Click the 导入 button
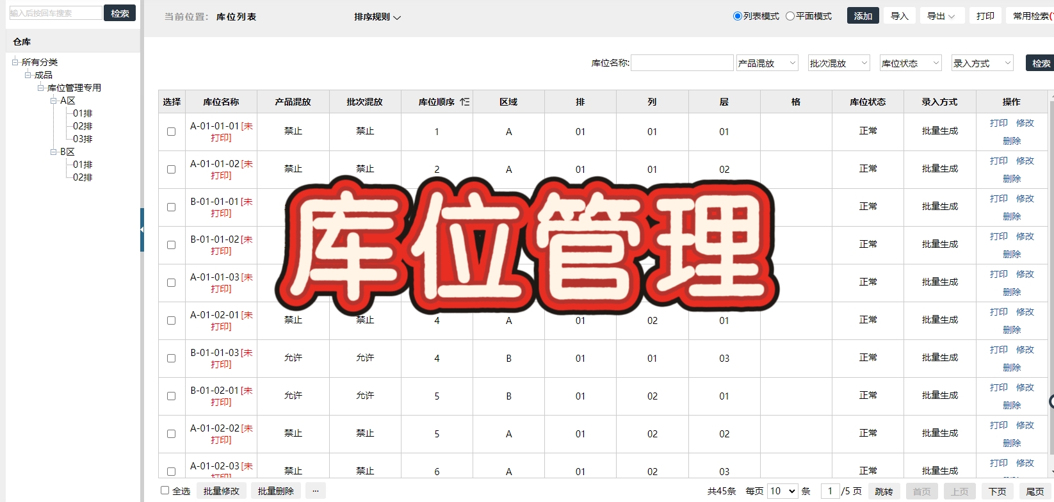Image resolution: width=1054 pixels, height=502 pixels. click(x=899, y=16)
